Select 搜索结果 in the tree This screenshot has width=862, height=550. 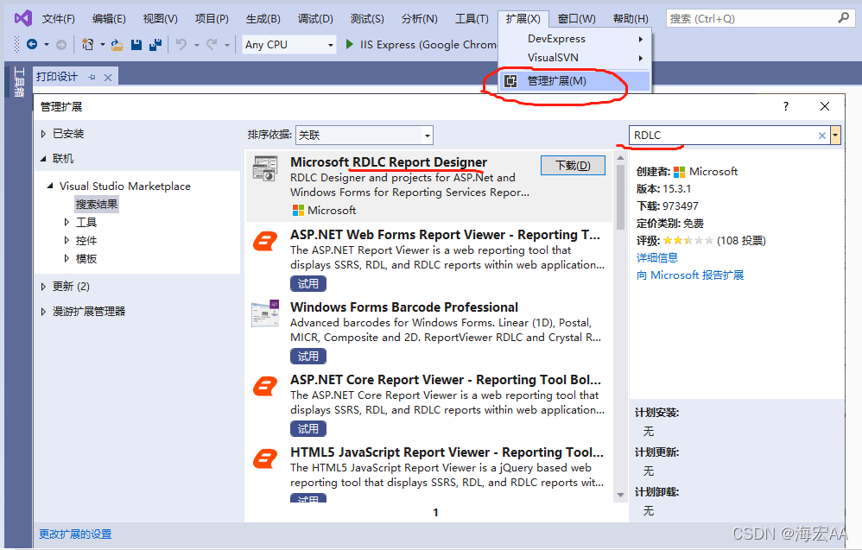(97, 205)
